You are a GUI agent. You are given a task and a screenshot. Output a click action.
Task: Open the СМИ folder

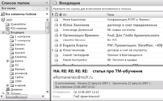click(x=18, y=81)
